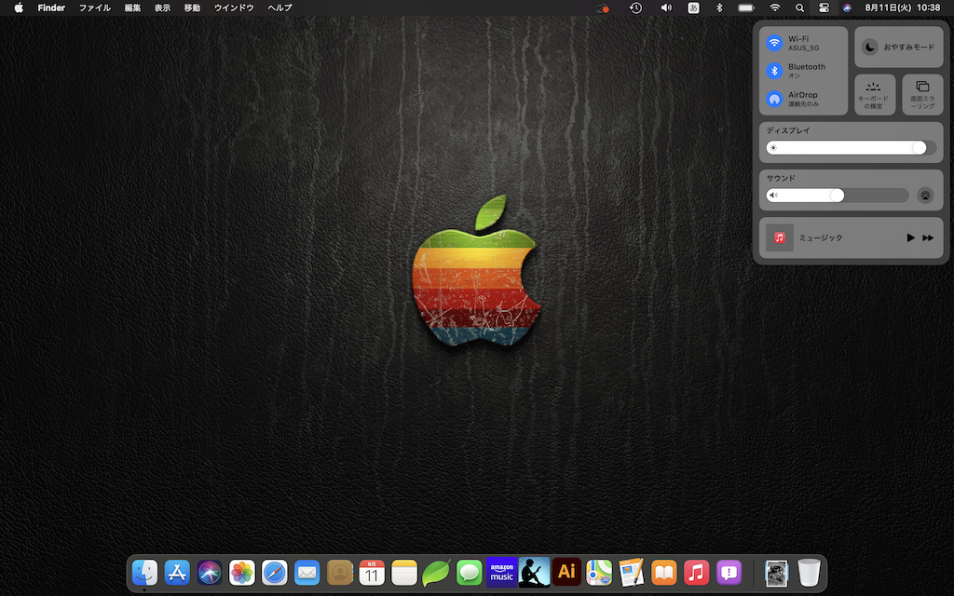Close Control Center via its menu bar icon
This screenshot has width=954, height=596.
(824, 7)
